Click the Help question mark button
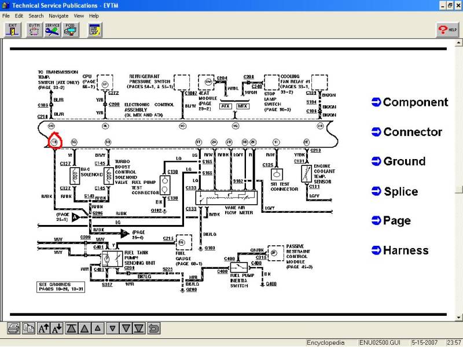This screenshot has width=463, height=347. tap(447, 30)
